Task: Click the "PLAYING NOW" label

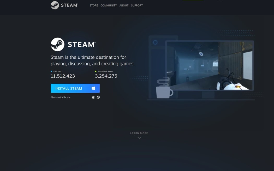Action: pyautogui.click(x=105, y=71)
